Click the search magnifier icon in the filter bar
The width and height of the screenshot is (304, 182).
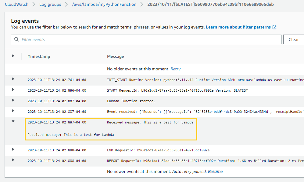click(x=16, y=39)
